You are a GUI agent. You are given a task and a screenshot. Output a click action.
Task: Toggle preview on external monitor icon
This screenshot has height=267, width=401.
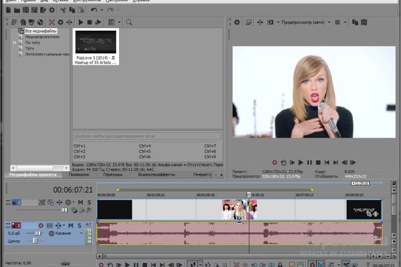pyautogui.click(x=249, y=22)
